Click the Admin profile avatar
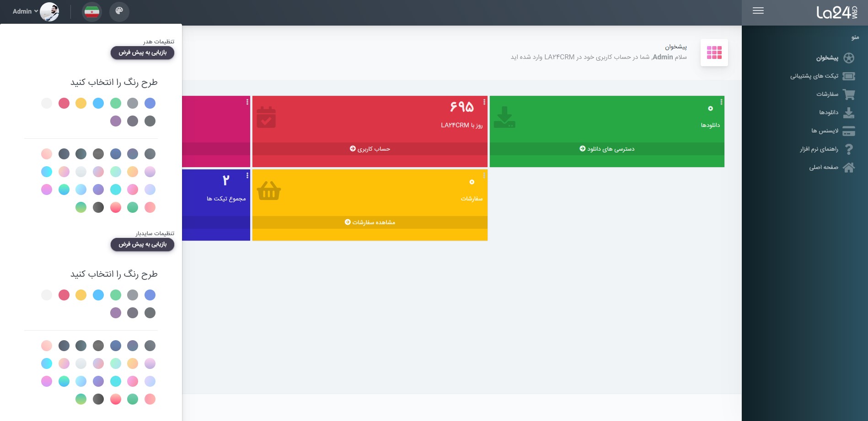This screenshot has height=421, width=868. 49,11
